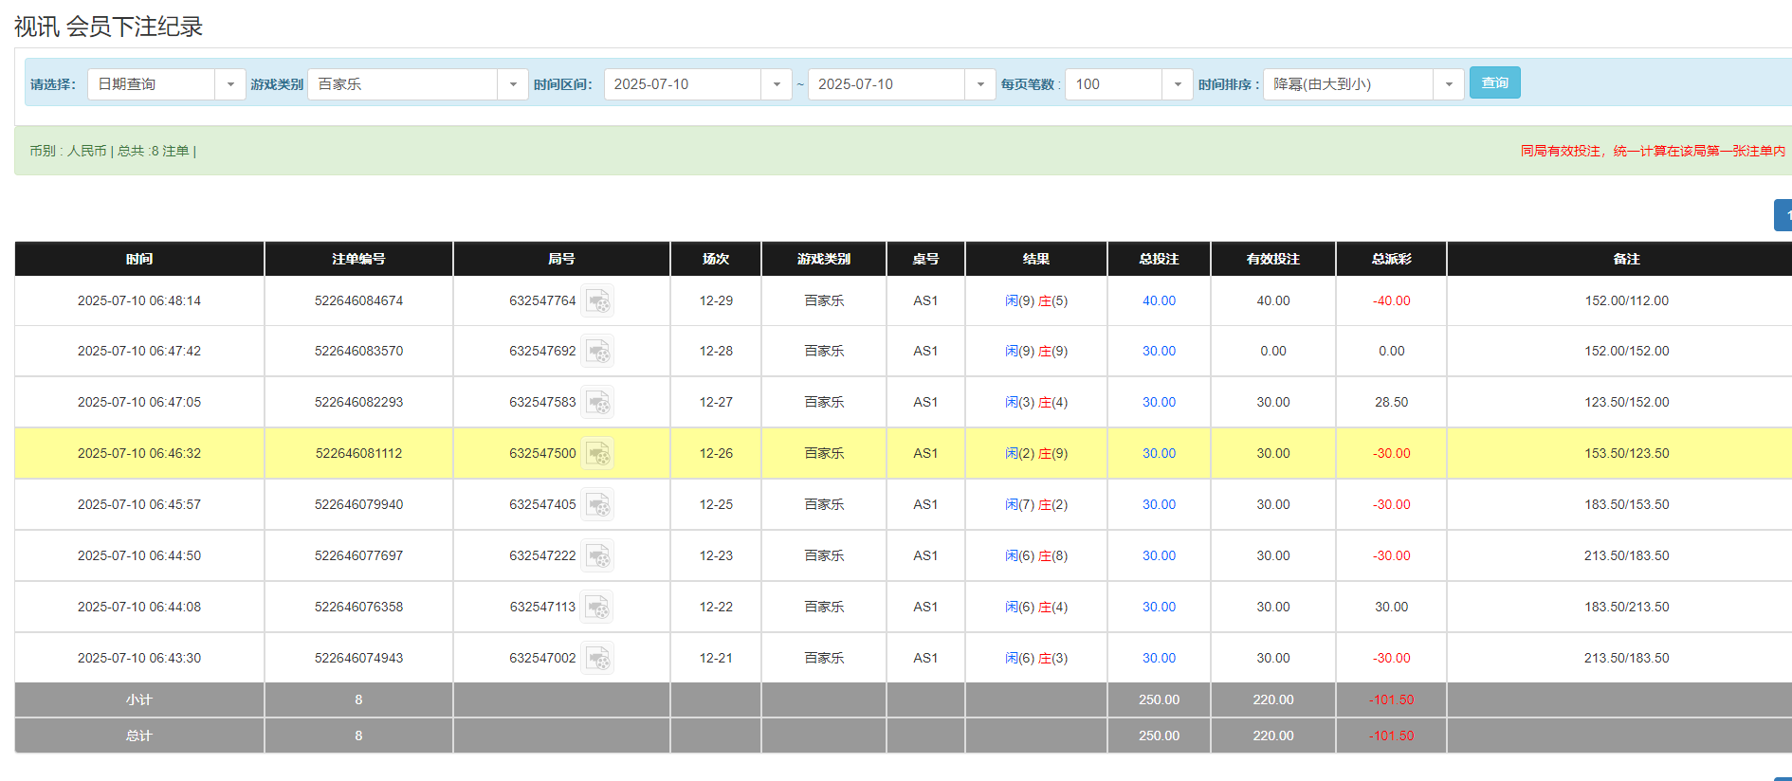Expand the 每页笔数 dropdown showing 100
This screenshot has width=1792, height=781.
[x=1128, y=84]
